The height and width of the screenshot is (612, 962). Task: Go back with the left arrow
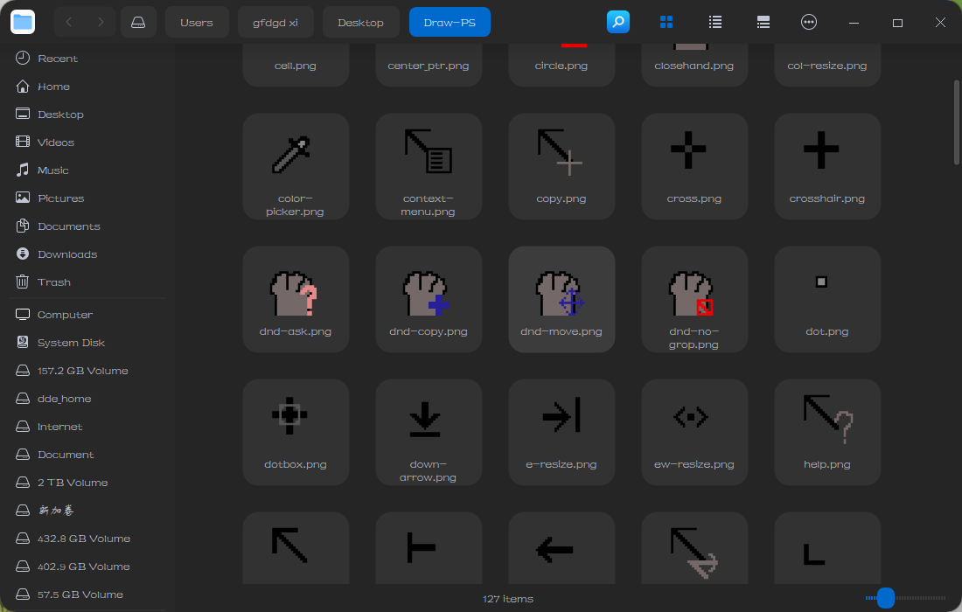pyautogui.click(x=70, y=22)
